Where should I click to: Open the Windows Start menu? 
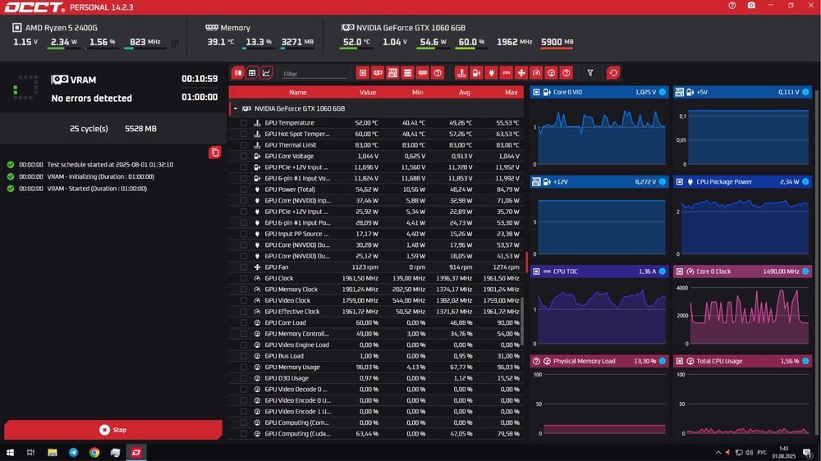click(10, 453)
